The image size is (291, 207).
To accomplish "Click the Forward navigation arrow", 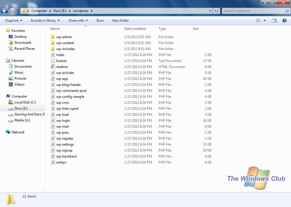I will click(x=13, y=11).
